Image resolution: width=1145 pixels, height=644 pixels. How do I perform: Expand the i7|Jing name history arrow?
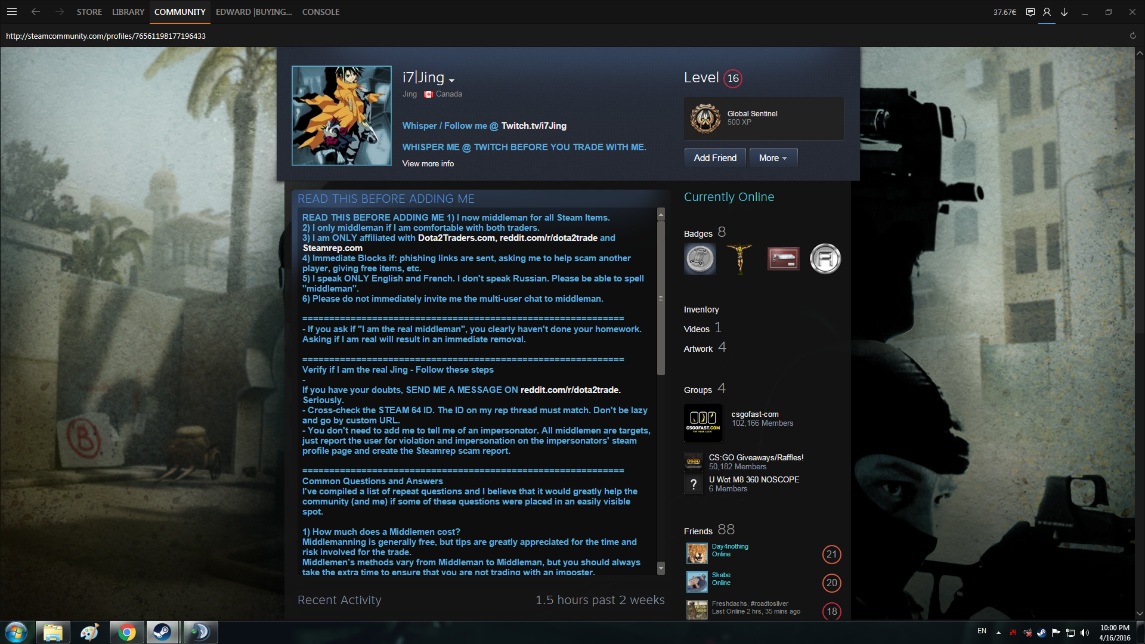coord(451,80)
